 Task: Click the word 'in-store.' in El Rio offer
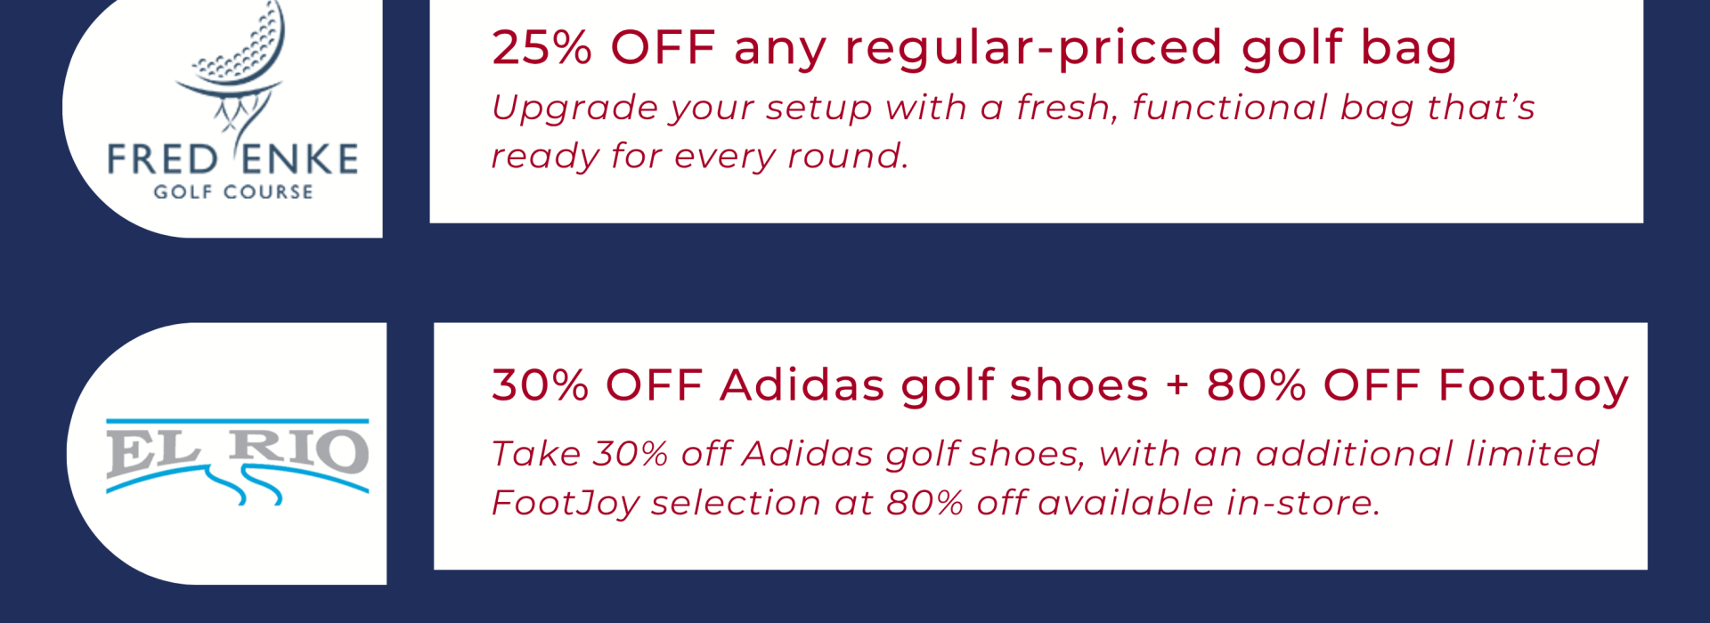click(x=1303, y=504)
